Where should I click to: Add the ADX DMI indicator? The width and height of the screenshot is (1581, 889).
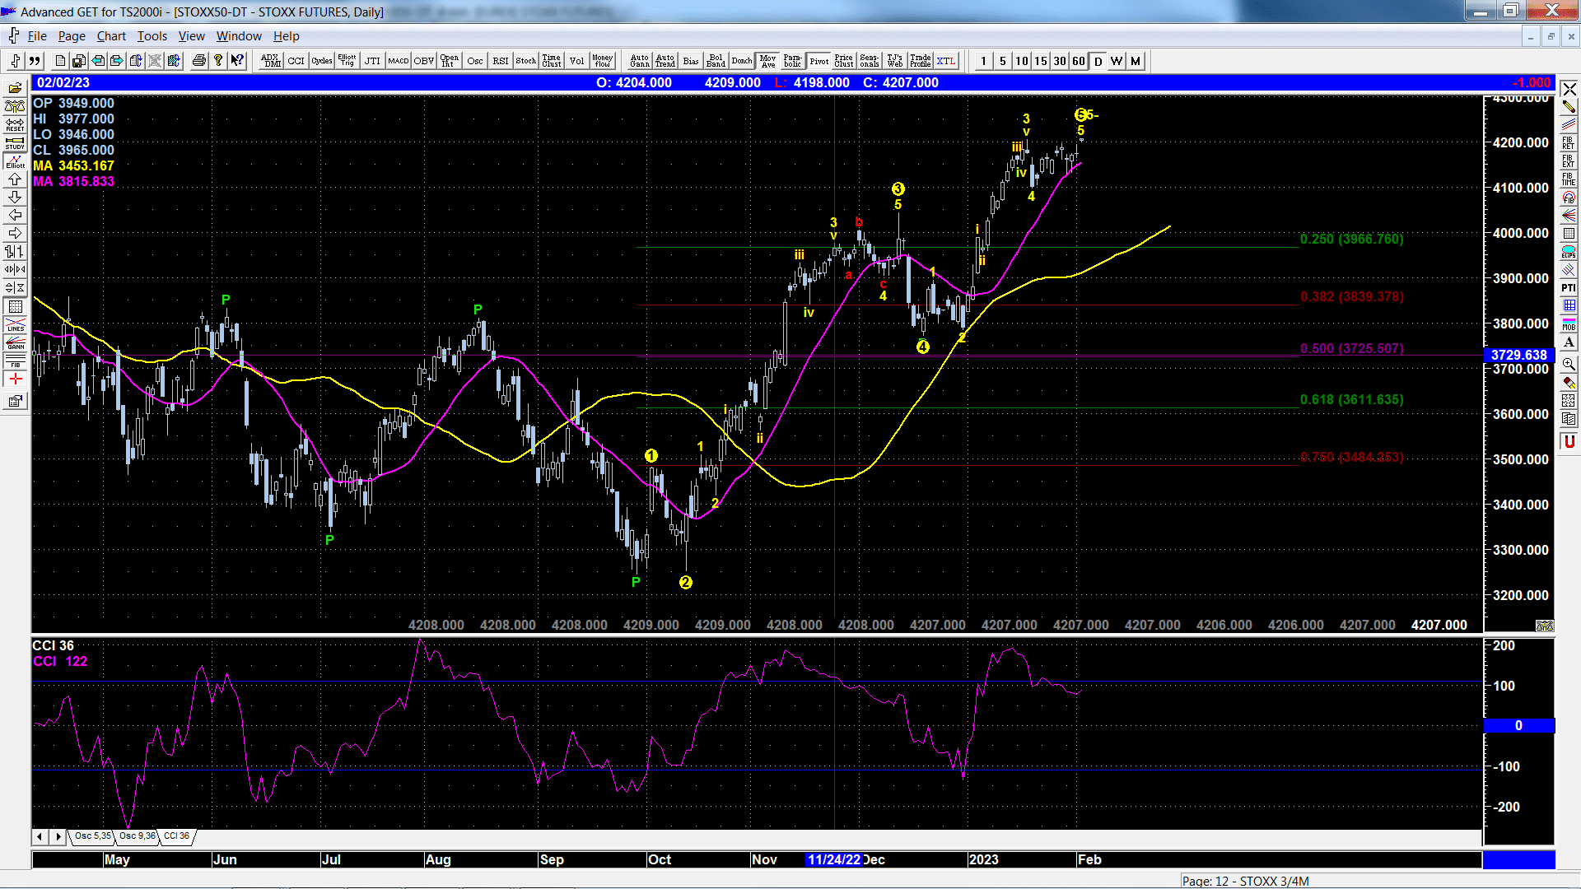[x=270, y=61]
